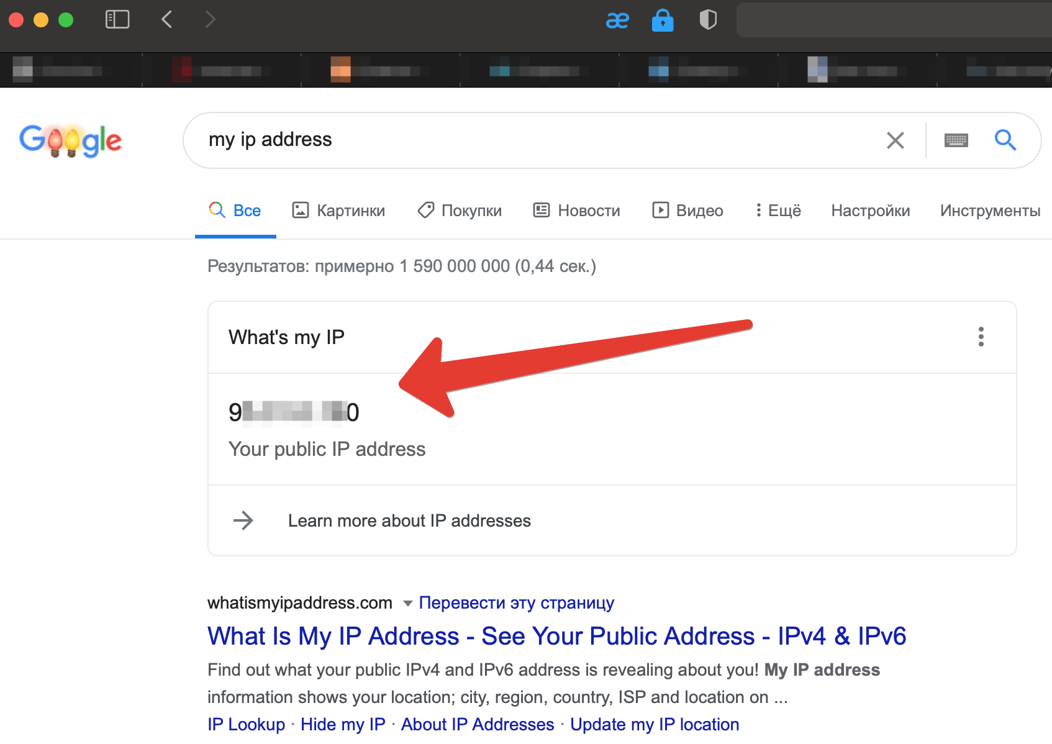Open the blue padlock extension icon
Viewport: 1052px width, 744px height.
663,20
